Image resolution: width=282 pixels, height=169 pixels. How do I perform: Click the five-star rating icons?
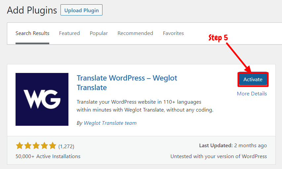pos(36,146)
